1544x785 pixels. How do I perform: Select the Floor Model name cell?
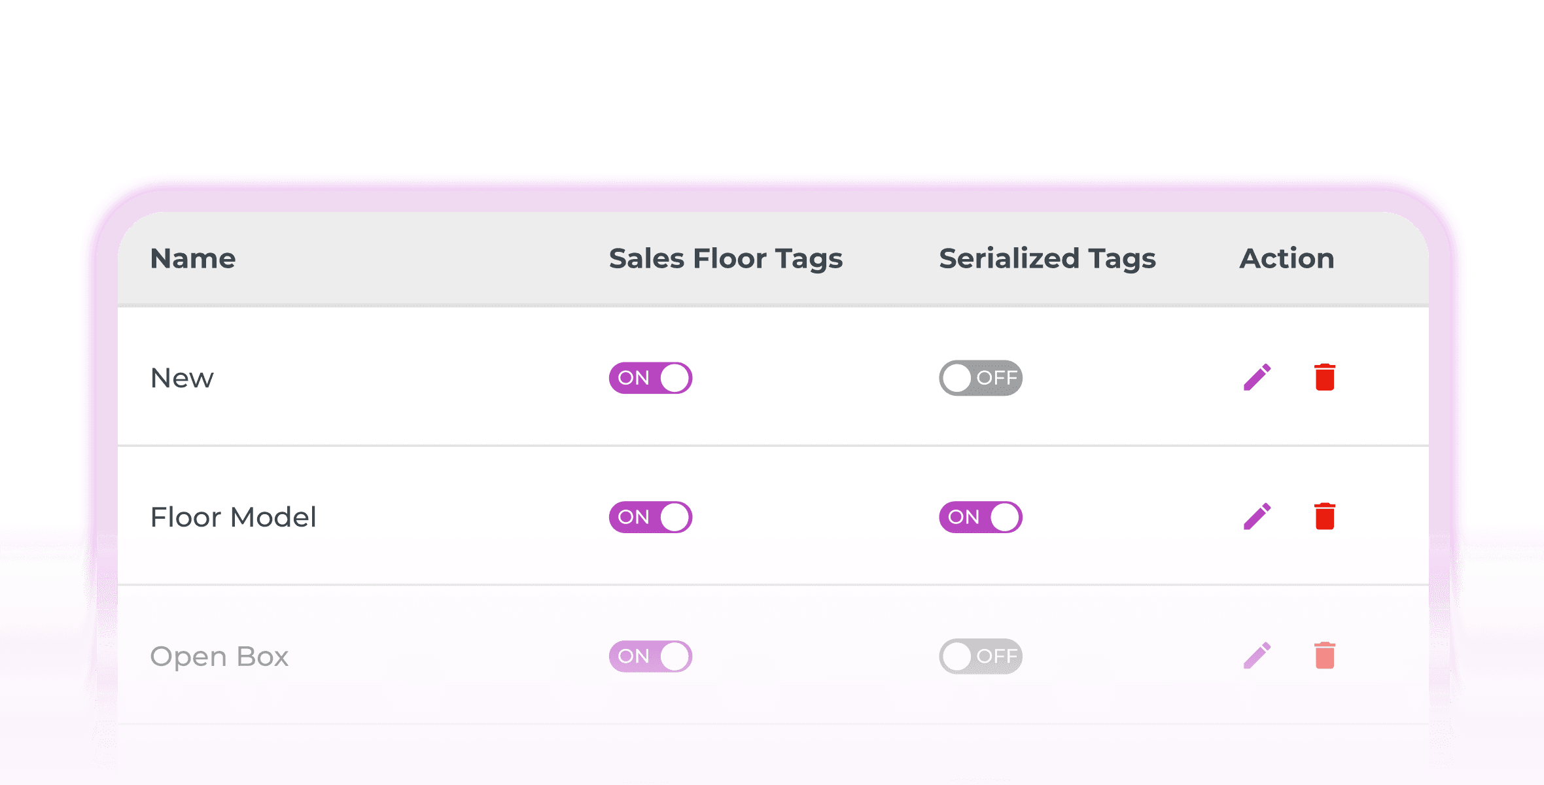[233, 517]
